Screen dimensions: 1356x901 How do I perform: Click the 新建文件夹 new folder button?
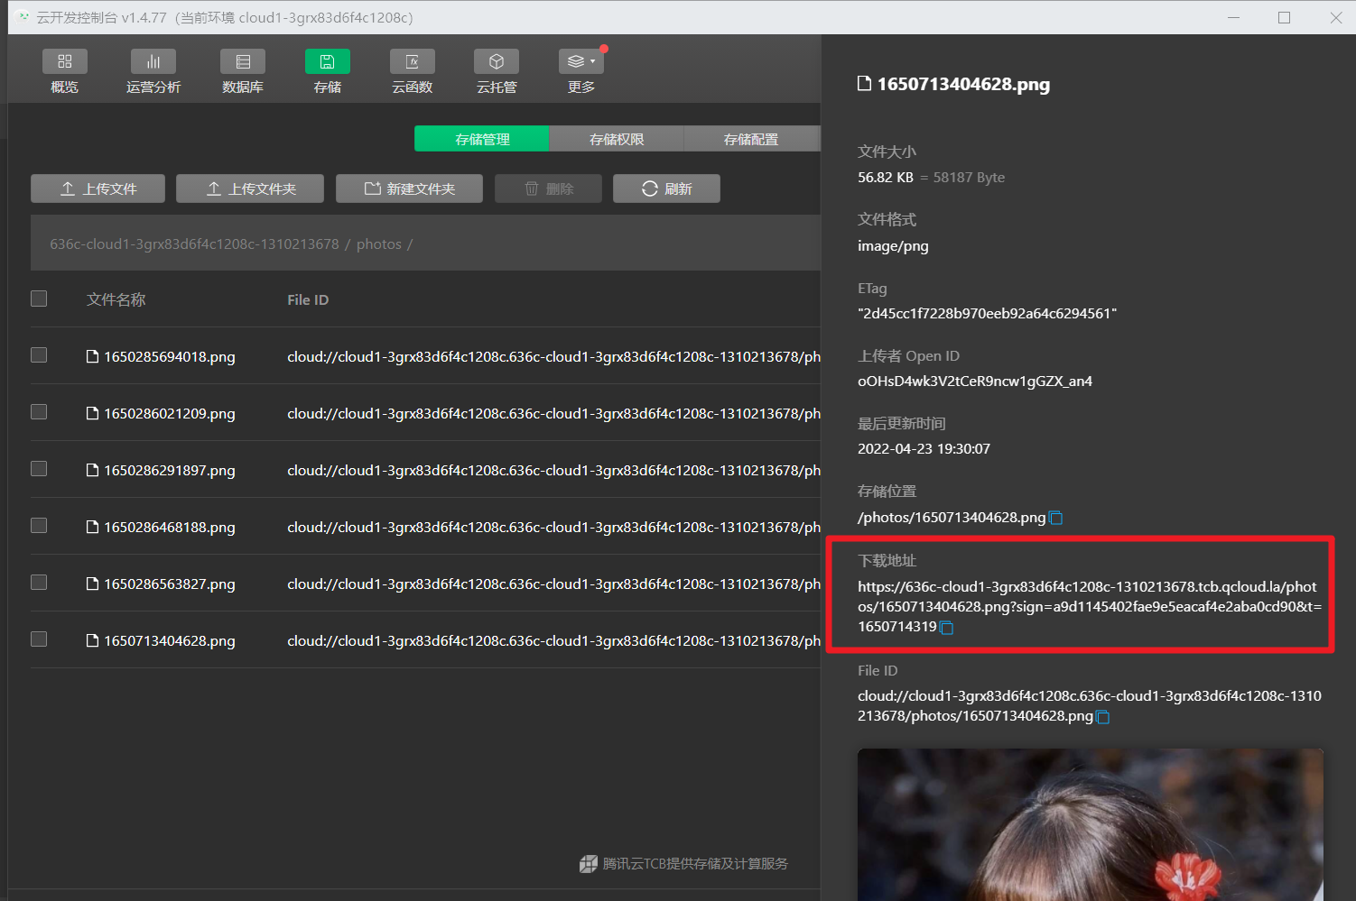(409, 188)
